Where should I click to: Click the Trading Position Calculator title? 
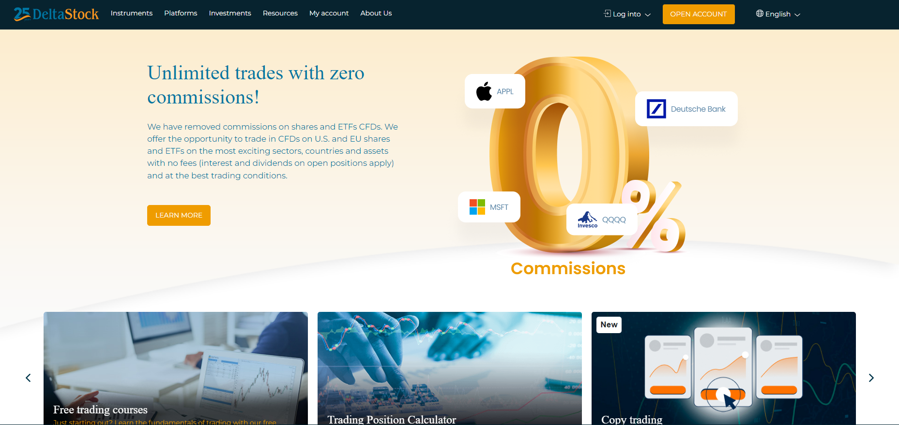pyautogui.click(x=392, y=419)
